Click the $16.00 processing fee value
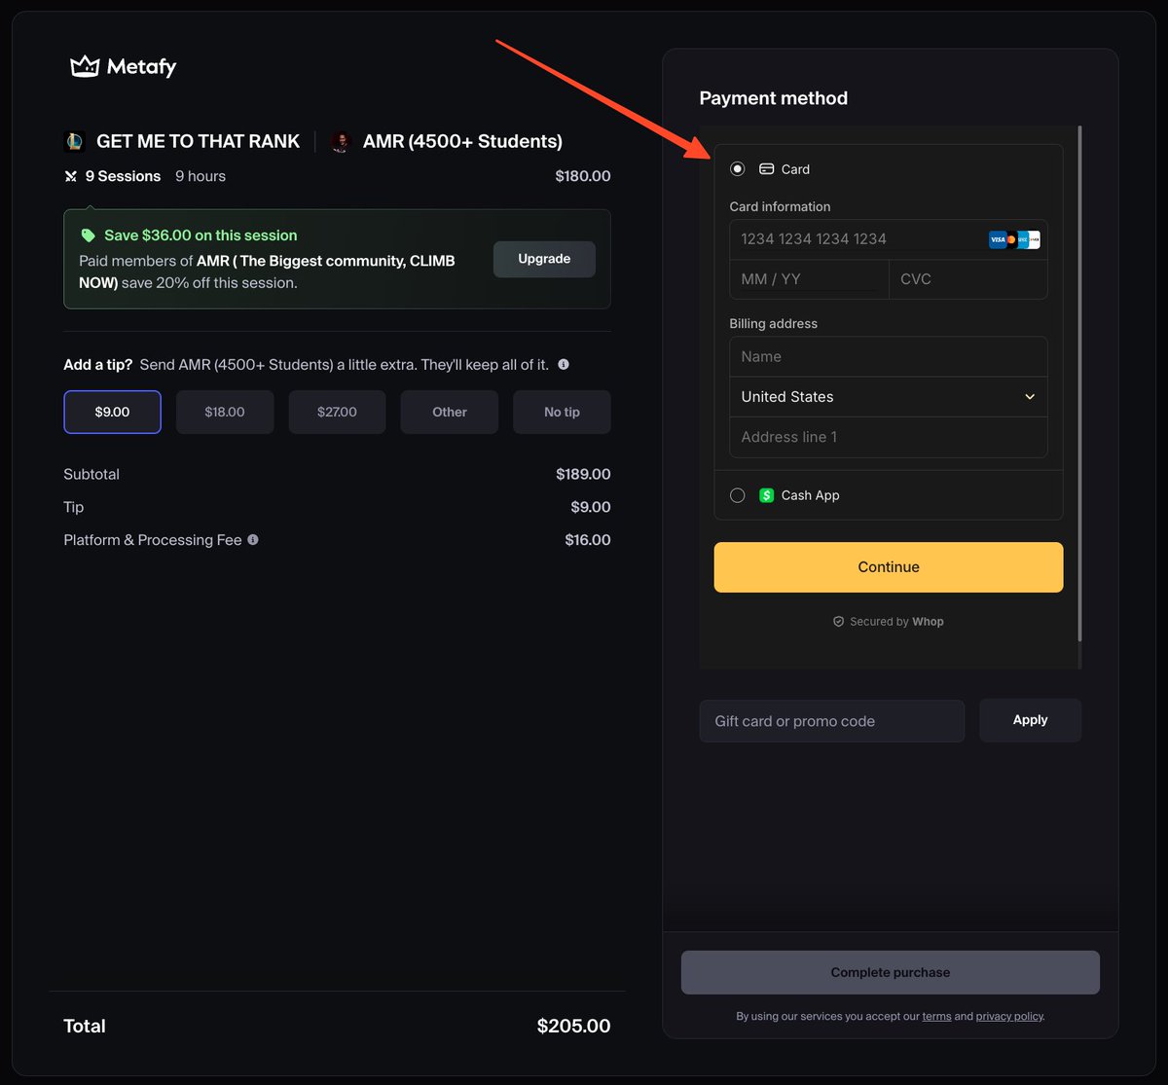 [588, 539]
